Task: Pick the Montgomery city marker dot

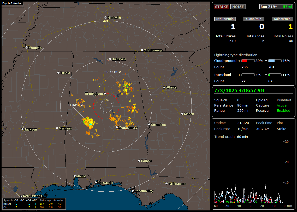Action: click(x=117, y=127)
